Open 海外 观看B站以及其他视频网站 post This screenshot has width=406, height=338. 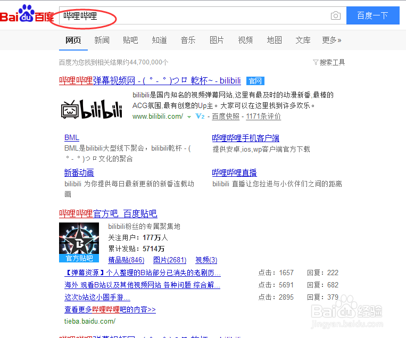(x=142, y=285)
